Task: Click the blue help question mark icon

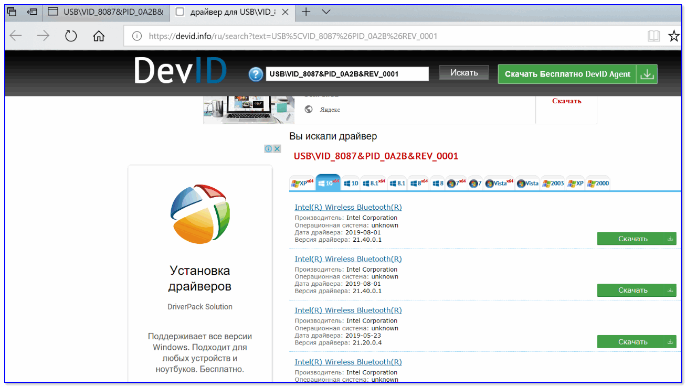Action: point(256,74)
